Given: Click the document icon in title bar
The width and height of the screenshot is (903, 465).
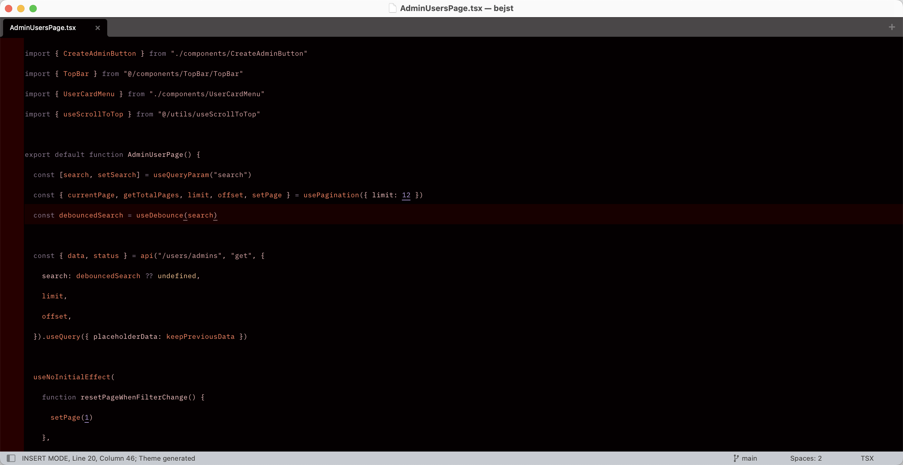Looking at the screenshot, I should (393, 8).
